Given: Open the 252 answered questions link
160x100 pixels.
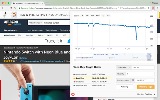Looking at the screenshot, I should point(52,61).
